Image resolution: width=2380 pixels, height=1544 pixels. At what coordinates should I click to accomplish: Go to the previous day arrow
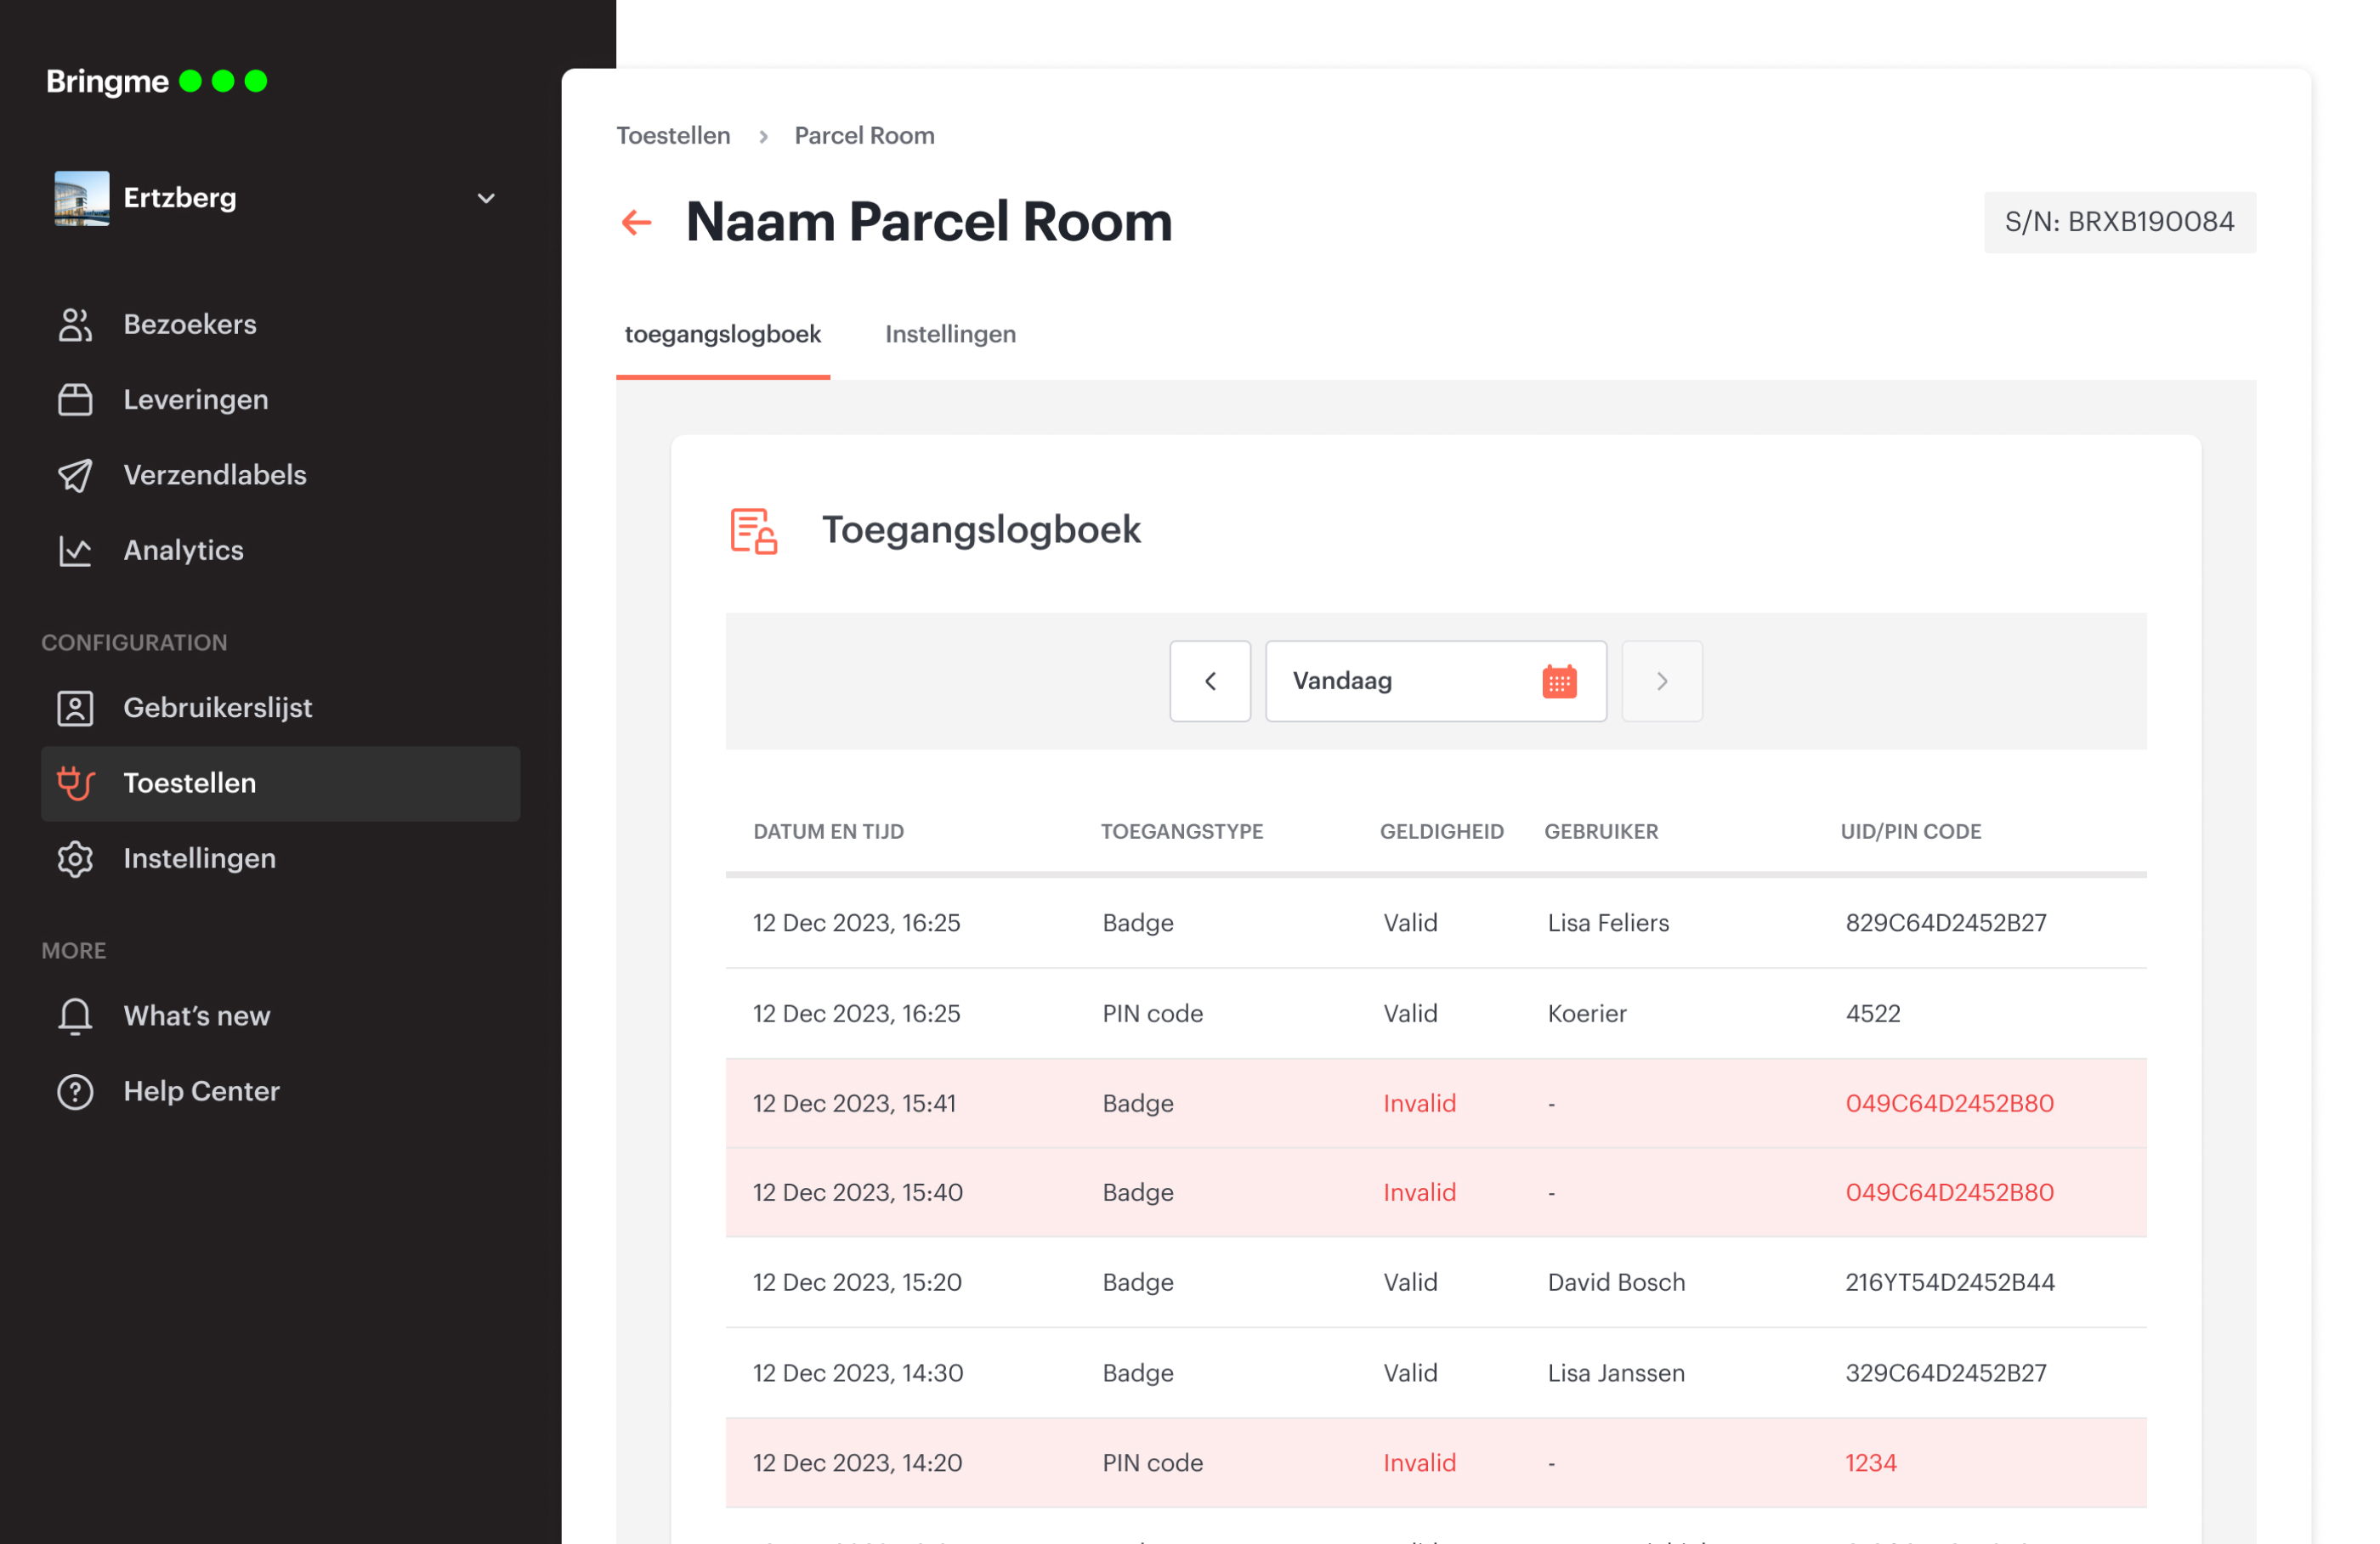(1210, 681)
